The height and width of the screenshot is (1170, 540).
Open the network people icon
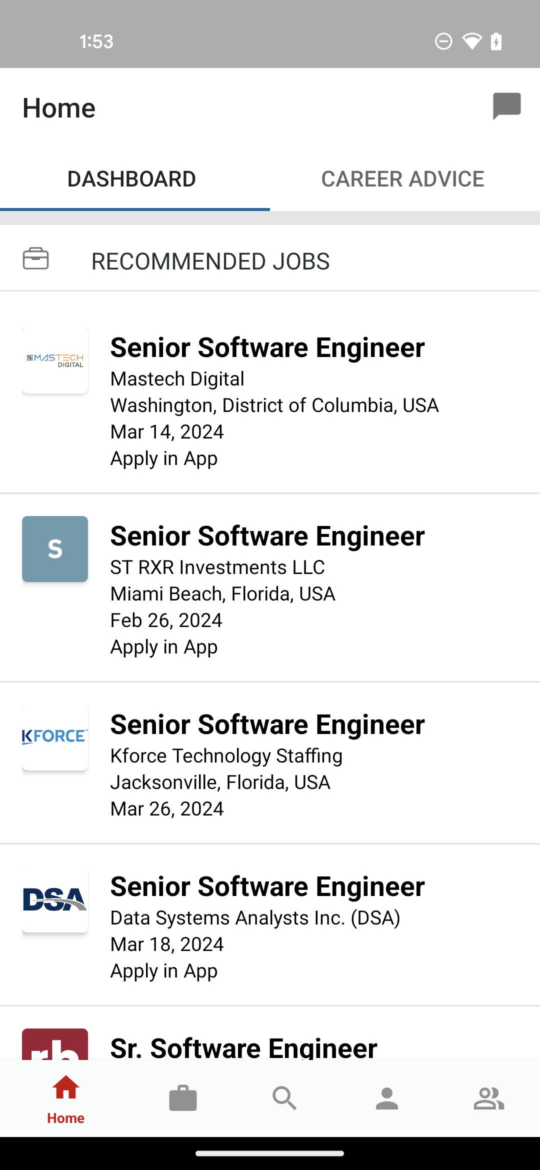pyautogui.click(x=489, y=1098)
